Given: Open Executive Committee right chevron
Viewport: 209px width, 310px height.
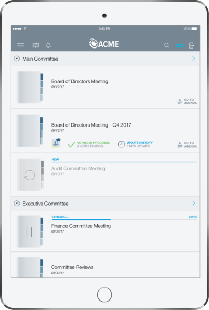Looking at the screenshot, I should click(194, 203).
